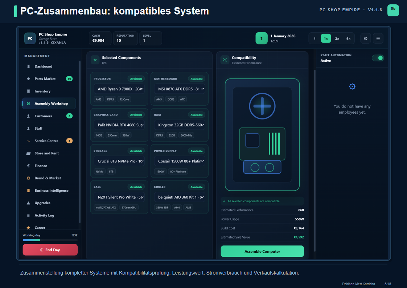Open the Processor dropdown AMD Ryzen 9 7900X
This screenshot has width=407, height=288.
coord(119,89)
